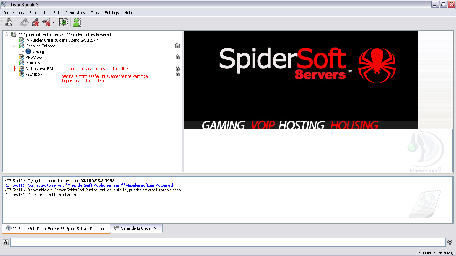Select user aria g in channel tree

click(38, 52)
